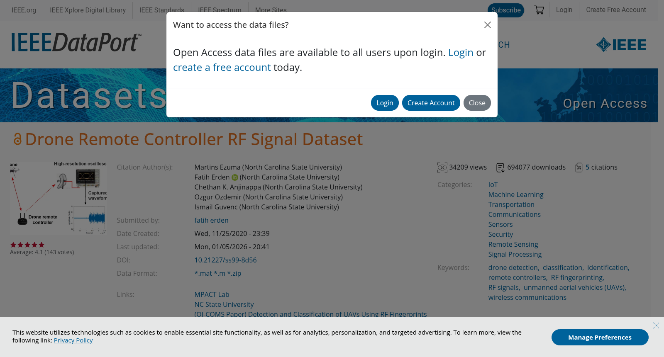The width and height of the screenshot is (664, 357).
Task: Click the 'RF fingerprinting' keyword
Action: coord(577,278)
